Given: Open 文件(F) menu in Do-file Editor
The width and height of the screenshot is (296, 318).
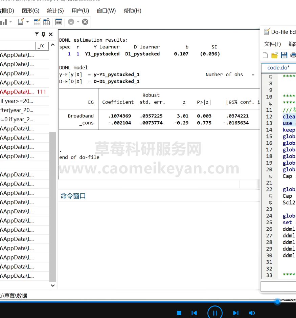Looking at the screenshot, I should click(273, 44).
